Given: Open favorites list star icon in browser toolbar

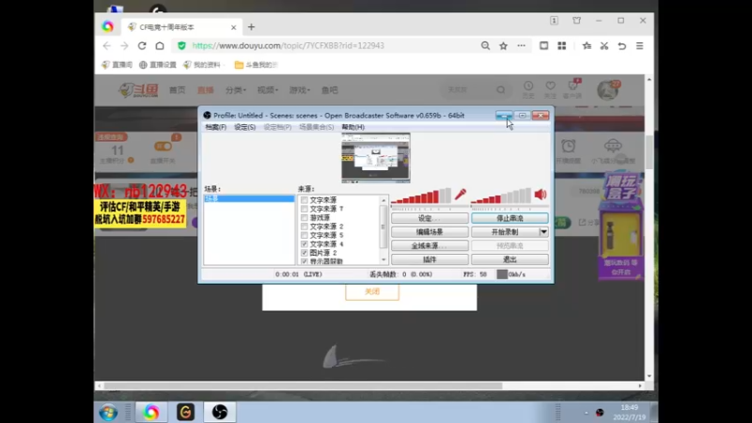Looking at the screenshot, I should tap(587, 45).
